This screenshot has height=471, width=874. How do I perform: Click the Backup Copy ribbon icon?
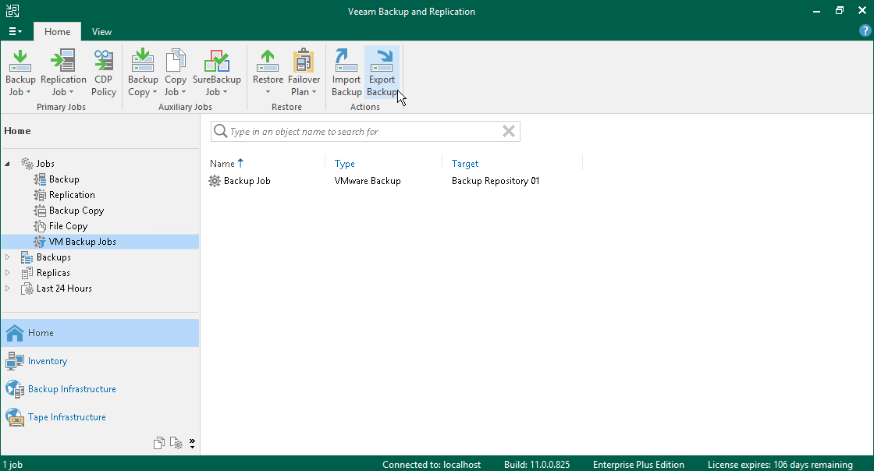[x=143, y=60]
